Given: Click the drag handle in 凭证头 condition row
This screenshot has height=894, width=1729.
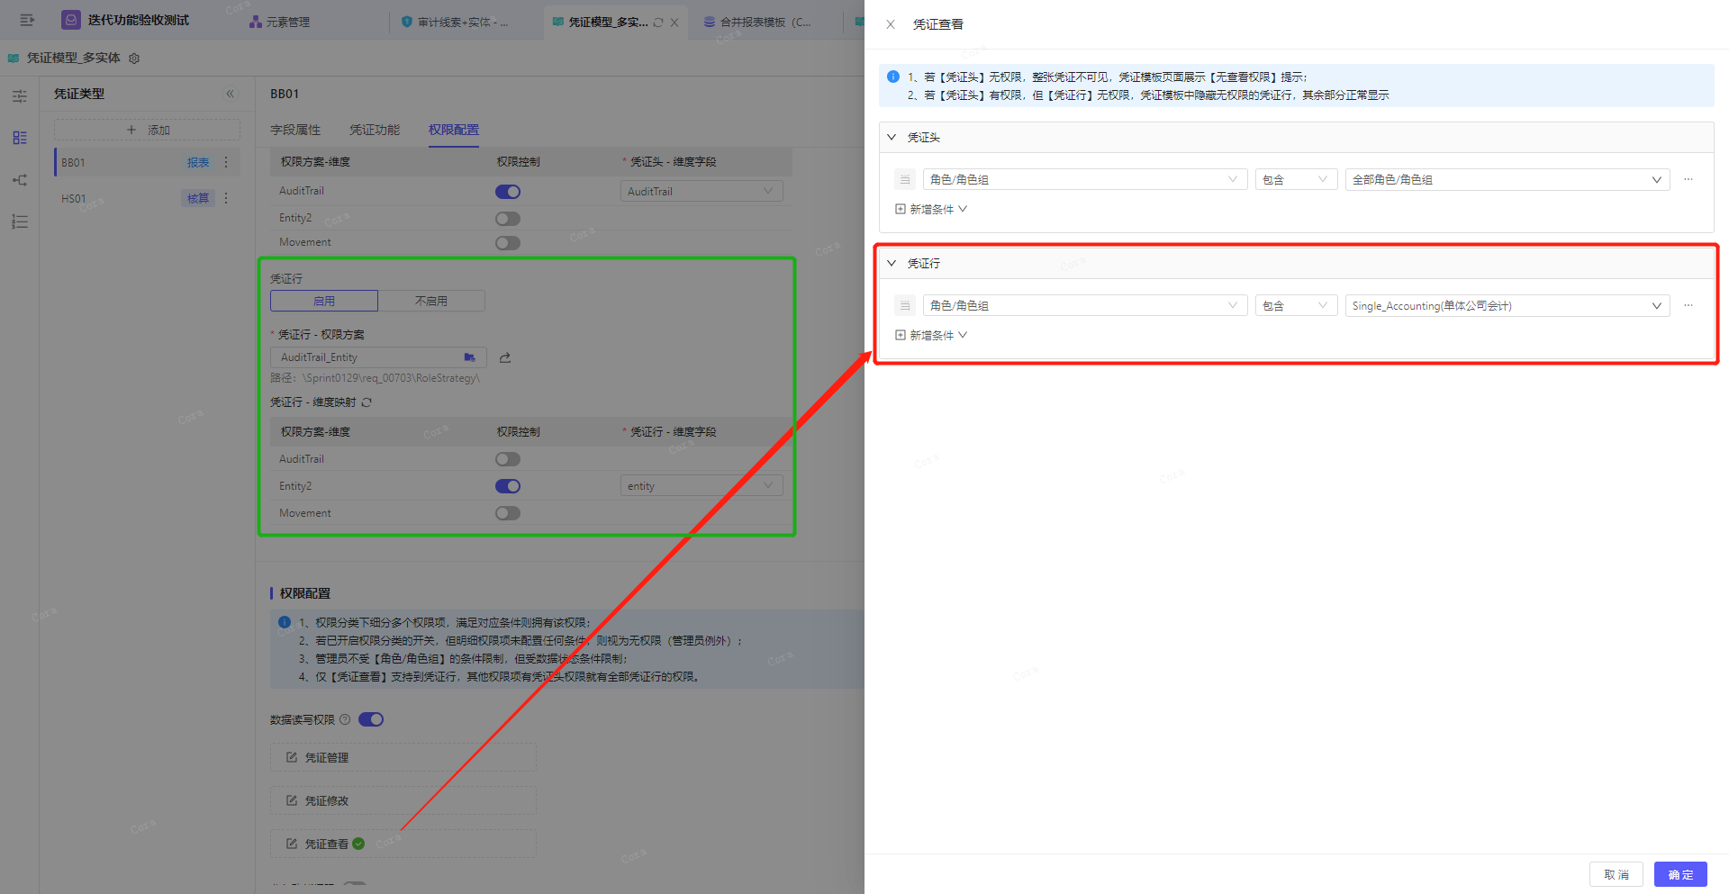Looking at the screenshot, I should tap(905, 180).
